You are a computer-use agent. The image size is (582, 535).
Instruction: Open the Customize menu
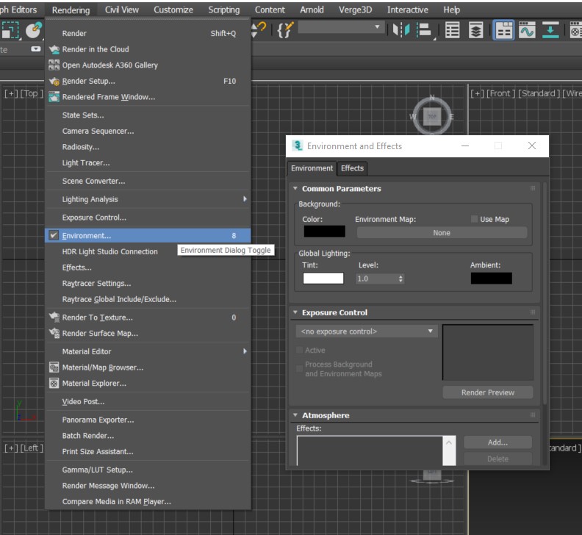173,10
